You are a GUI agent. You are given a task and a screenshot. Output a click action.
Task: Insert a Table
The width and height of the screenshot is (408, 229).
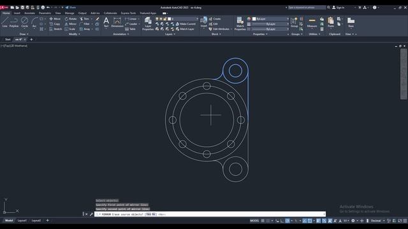pyautogui.click(x=130, y=29)
